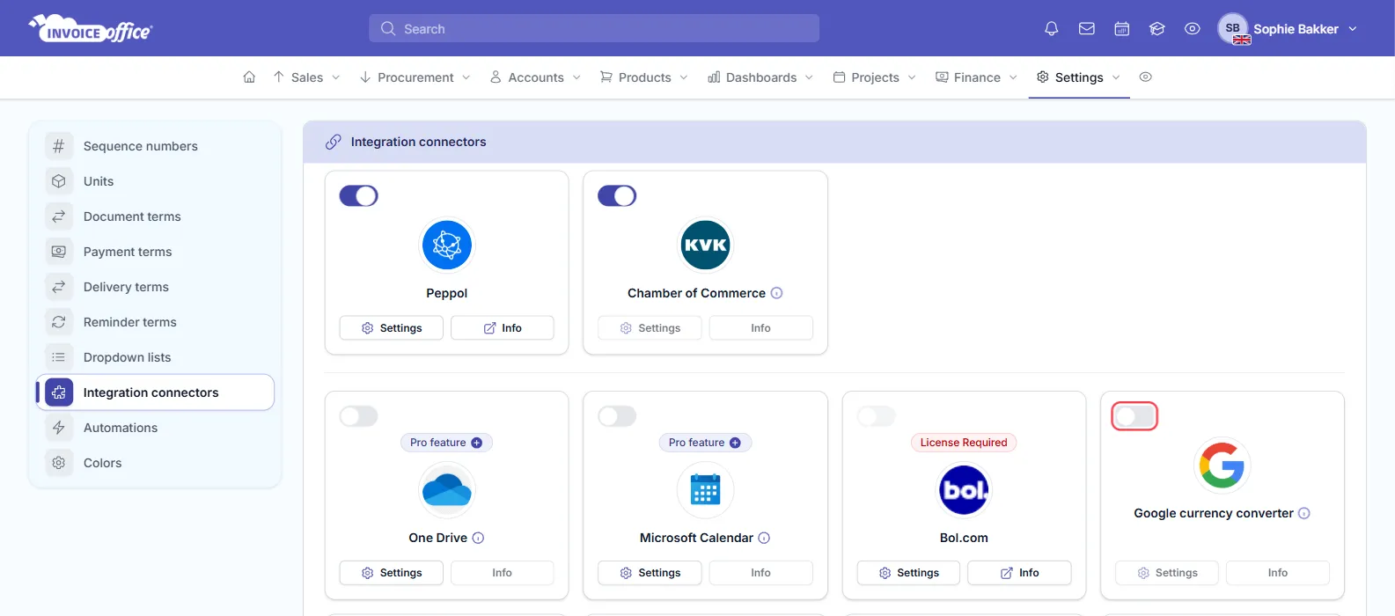Click the Units cube icon

point(59,181)
